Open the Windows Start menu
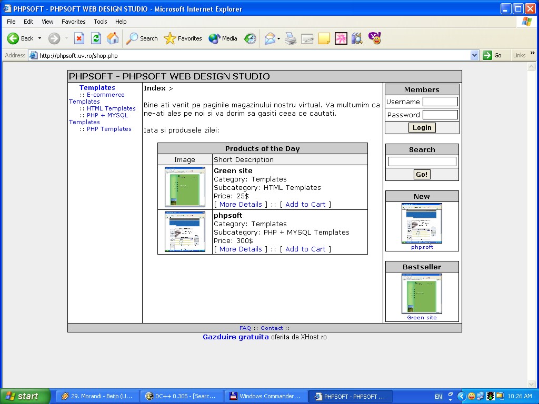The width and height of the screenshot is (539, 404). point(25,396)
